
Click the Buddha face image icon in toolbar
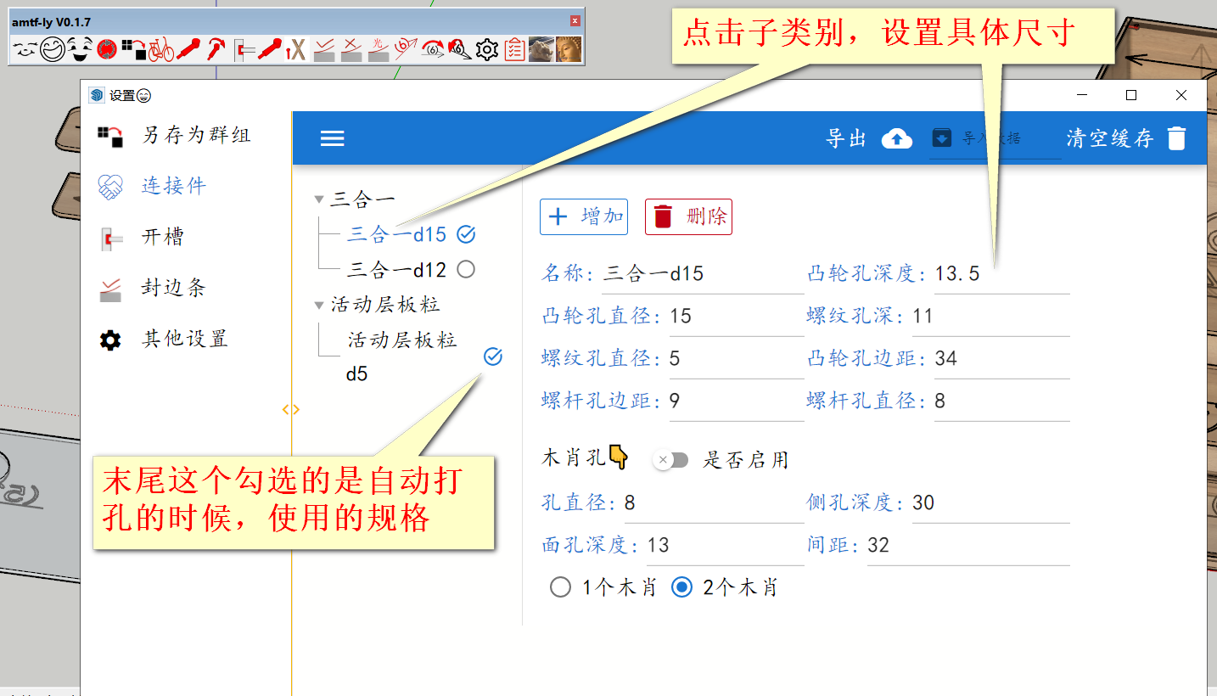pyautogui.click(x=569, y=50)
